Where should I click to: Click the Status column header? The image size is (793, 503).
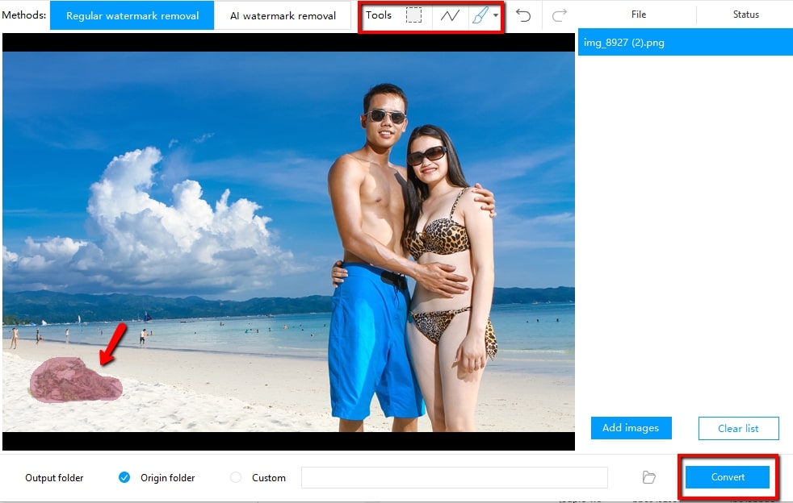[745, 14]
